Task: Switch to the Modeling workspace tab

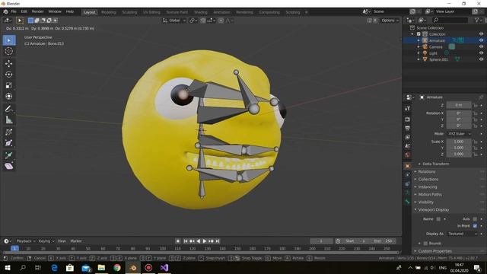Action: point(108,12)
